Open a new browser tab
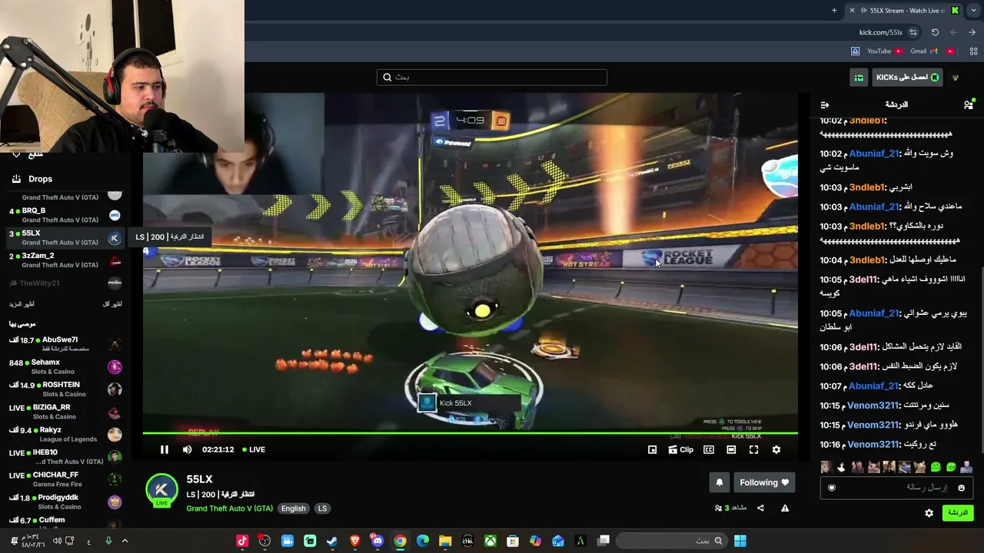The height and width of the screenshot is (553, 984). 834,11
